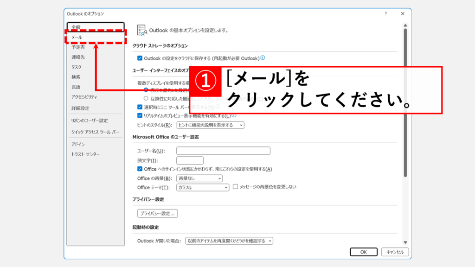Click the vertical scrollbar thumb

click(x=405, y=103)
